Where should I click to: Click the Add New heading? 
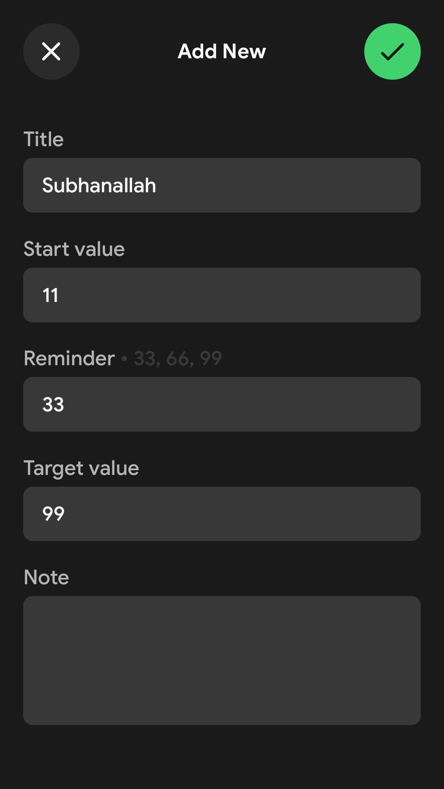coord(222,51)
